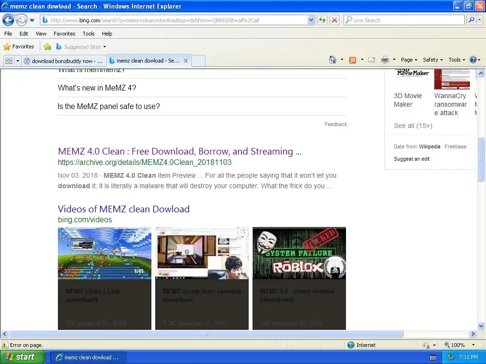486x364 pixels.
Task: Go to home page via Home icon
Action: pos(333,60)
